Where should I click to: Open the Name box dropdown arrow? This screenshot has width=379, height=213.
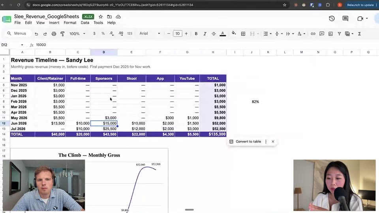coord(22,45)
